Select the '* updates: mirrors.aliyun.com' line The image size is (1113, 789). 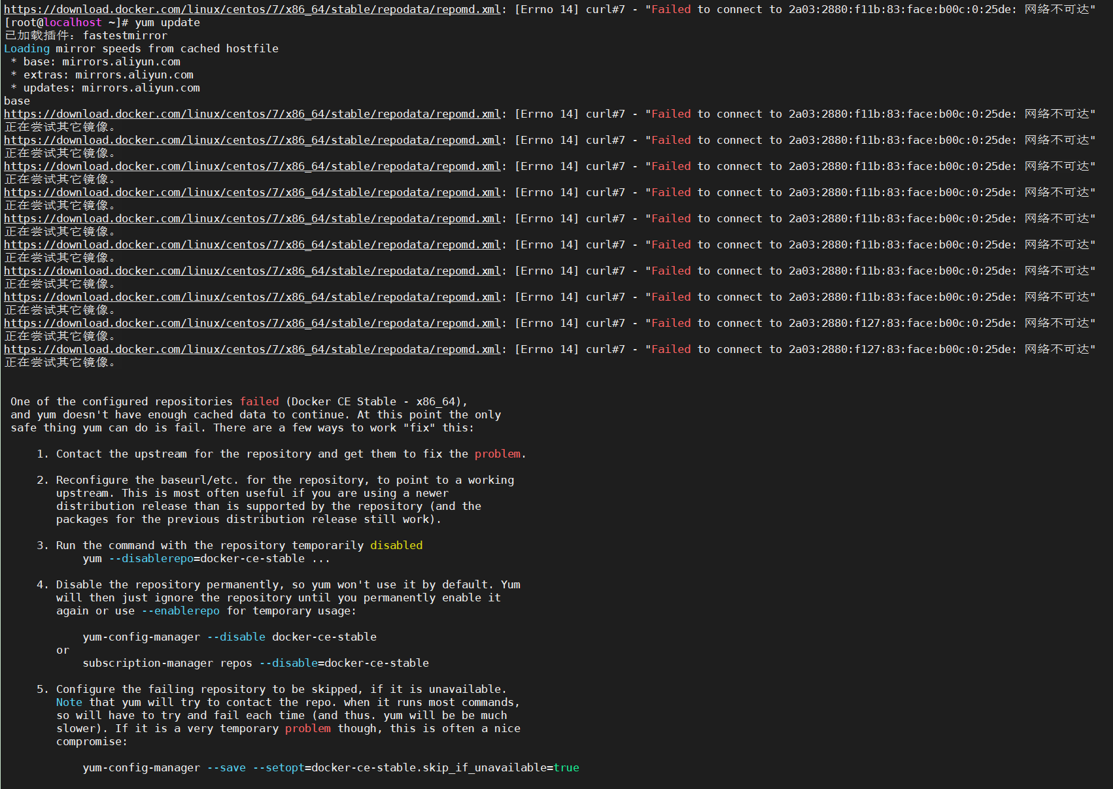click(x=105, y=88)
